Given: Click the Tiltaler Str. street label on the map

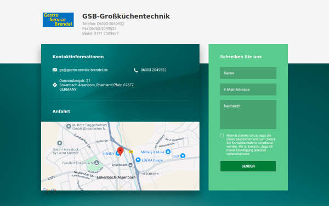Looking at the screenshot, I should [102, 141].
